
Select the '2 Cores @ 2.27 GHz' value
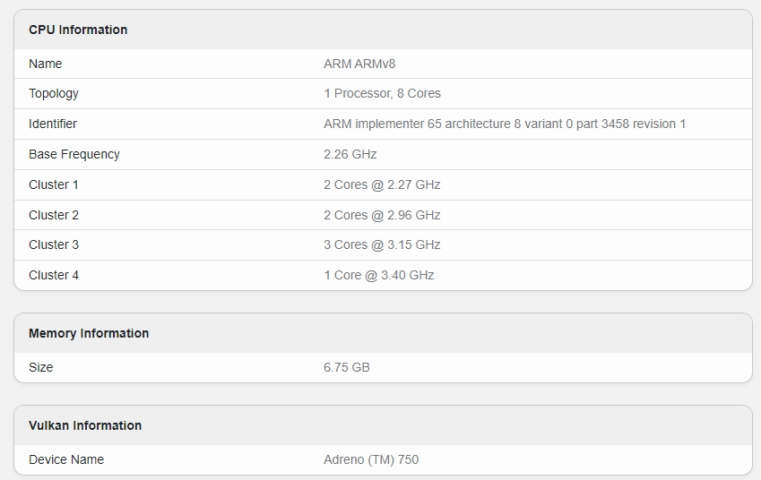[382, 184]
